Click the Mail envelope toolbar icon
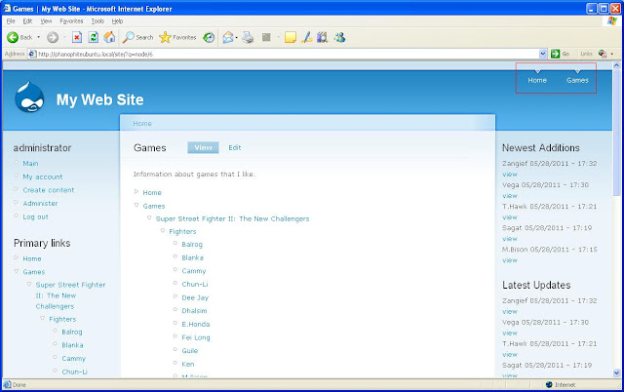This screenshot has height=392, width=624. coord(228,37)
